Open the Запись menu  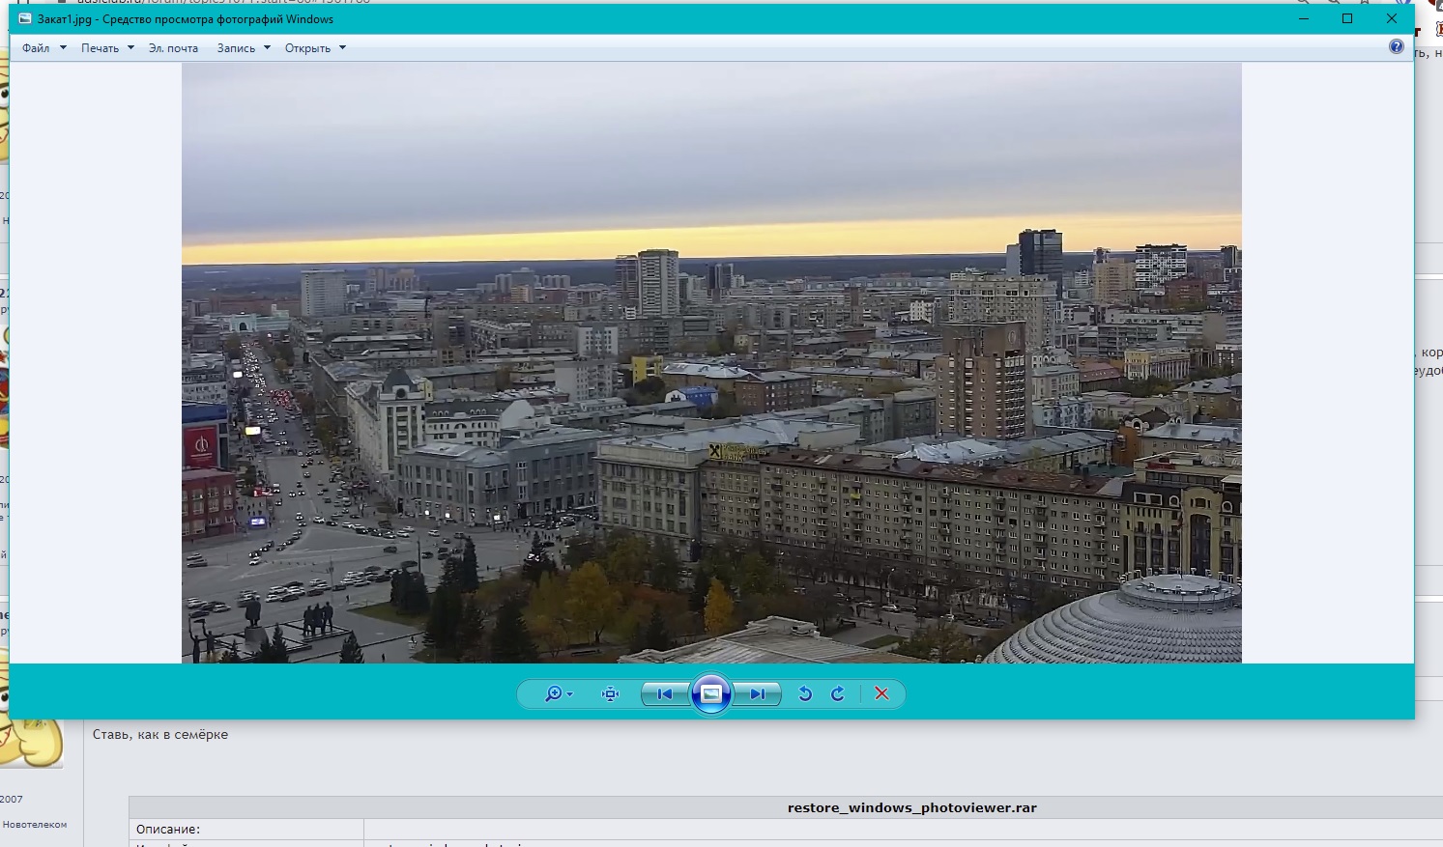[236, 48]
